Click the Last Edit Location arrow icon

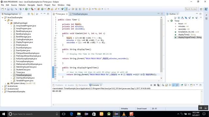pos(96,9)
